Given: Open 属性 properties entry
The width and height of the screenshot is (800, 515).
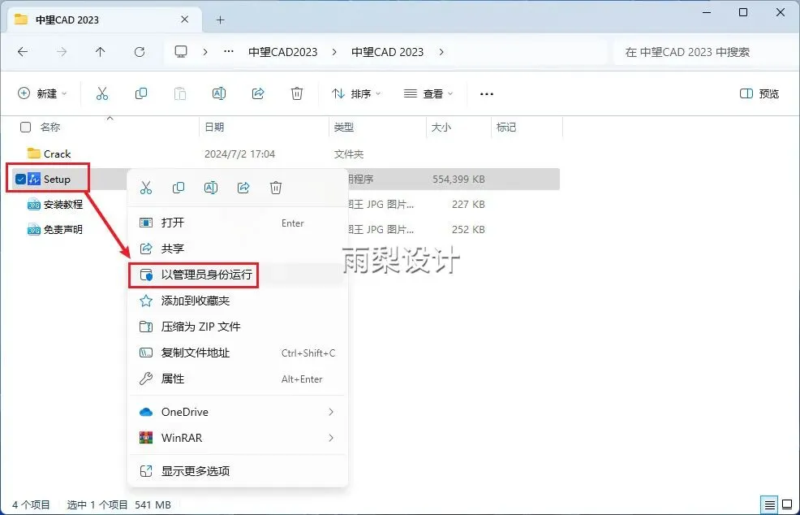Looking at the screenshot, I should 238,379.
